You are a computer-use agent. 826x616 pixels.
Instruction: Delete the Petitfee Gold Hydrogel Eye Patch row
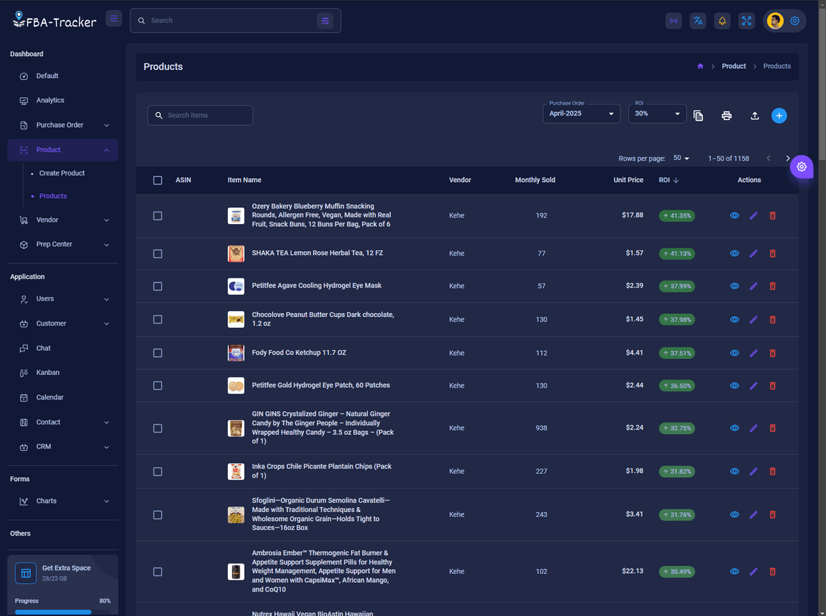point(772,386)
